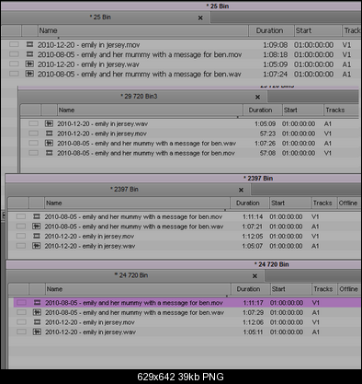Click the 2397 Bin window title bar
362x384 pixels.
click(183, 179)
